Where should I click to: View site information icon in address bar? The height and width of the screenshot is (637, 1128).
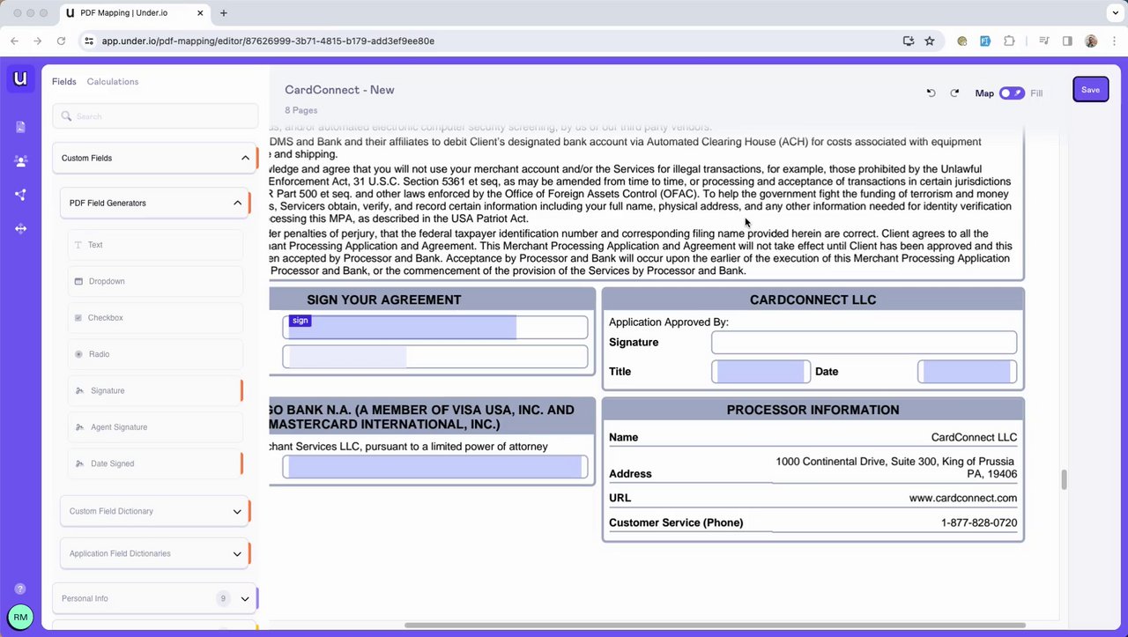pos(88,41)
